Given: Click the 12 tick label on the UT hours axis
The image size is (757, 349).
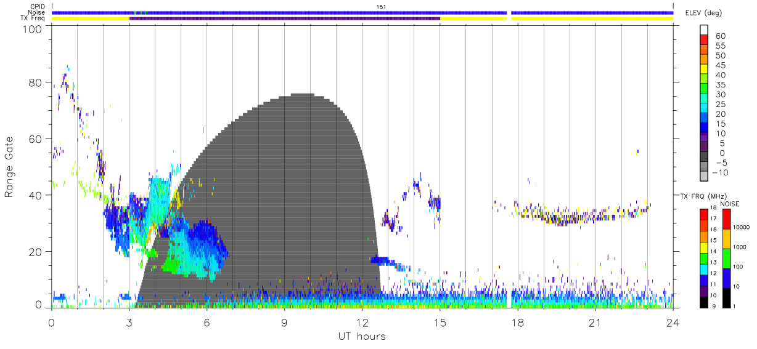Looking at the screenshot, I should [362, 321].
